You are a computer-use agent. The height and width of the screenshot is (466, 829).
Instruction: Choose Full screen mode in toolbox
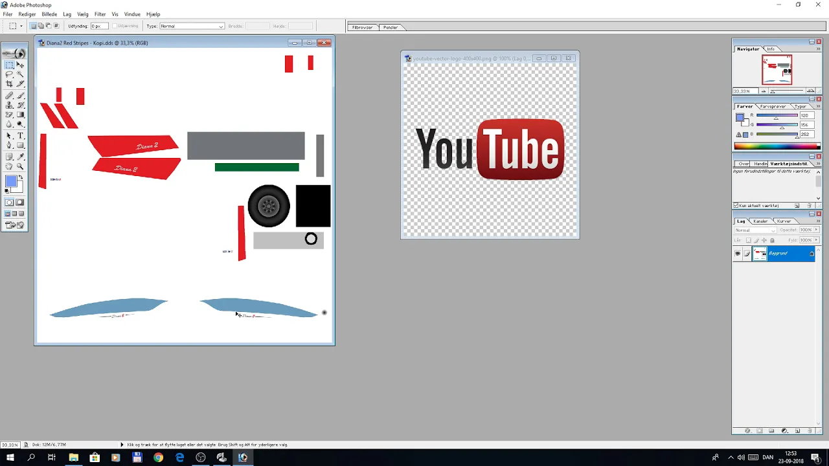(21, 214)
